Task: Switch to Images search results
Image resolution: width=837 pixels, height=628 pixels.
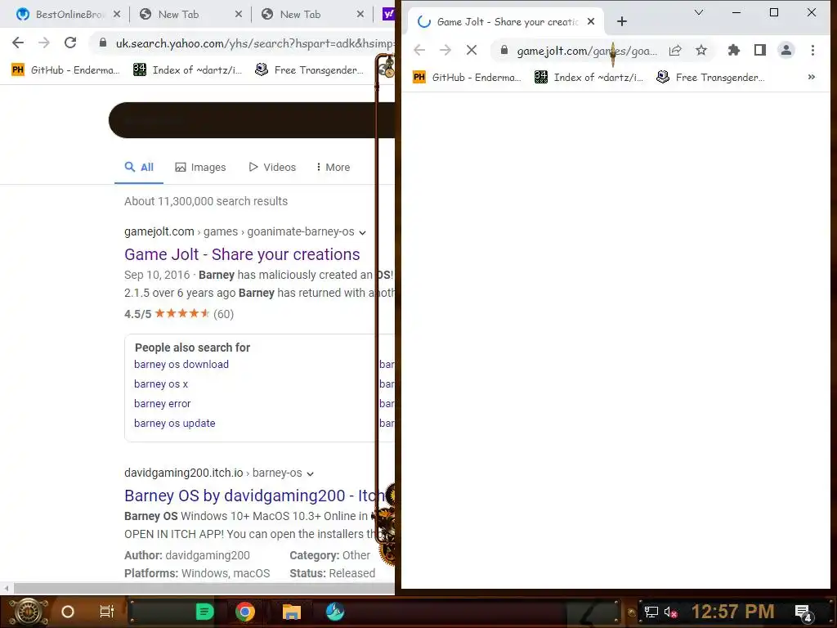Action: click(201, 167)
